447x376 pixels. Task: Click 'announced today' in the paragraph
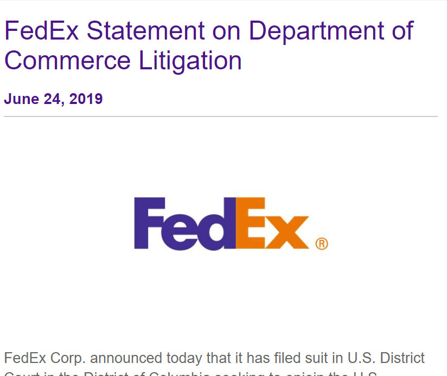click(x=136, y=358)
